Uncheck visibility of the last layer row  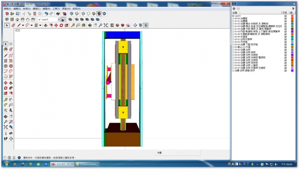(285, 70)
